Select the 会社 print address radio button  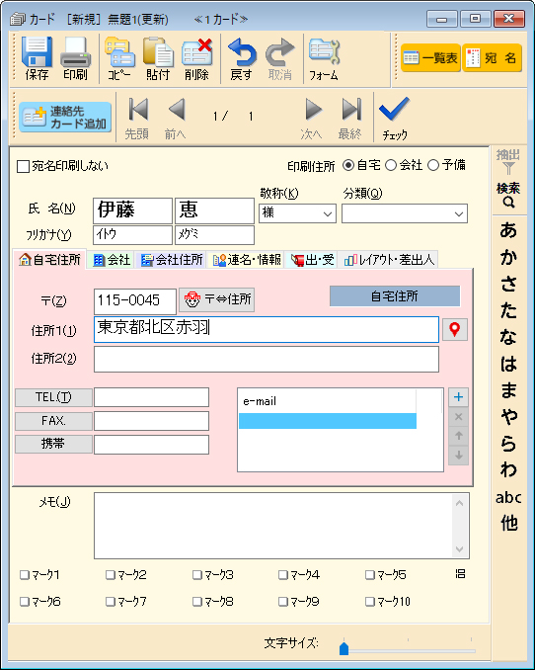(x=391, y=165)
